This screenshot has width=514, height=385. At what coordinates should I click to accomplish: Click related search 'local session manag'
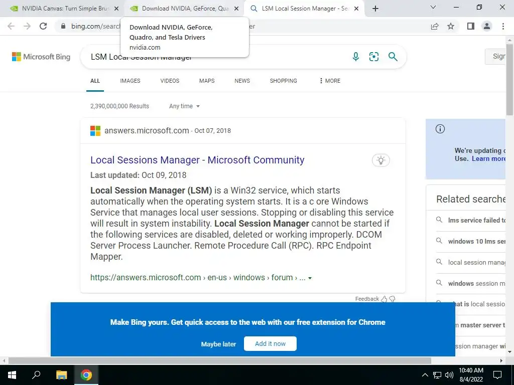[x=477, y=263]
